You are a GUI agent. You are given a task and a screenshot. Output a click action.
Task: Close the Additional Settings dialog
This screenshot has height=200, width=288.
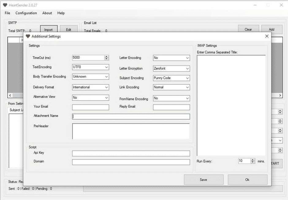point(267,36)
